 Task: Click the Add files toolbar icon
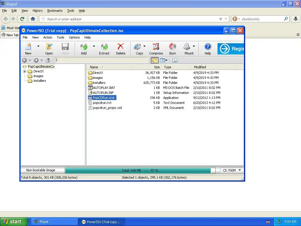coord(84,49)
